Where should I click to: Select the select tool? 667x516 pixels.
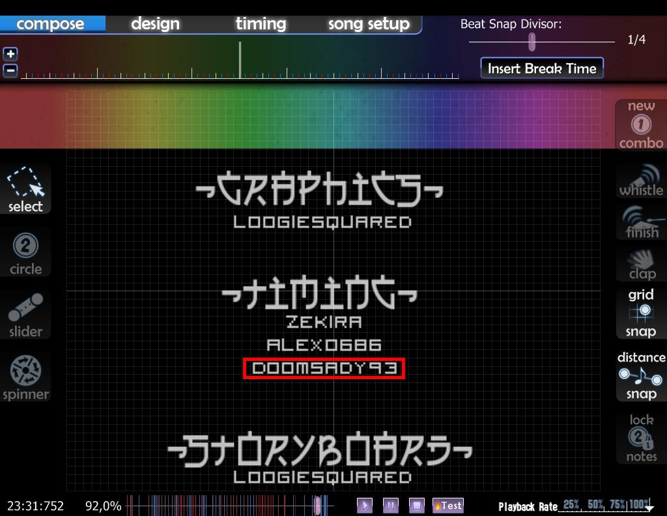tap(25, 190)
